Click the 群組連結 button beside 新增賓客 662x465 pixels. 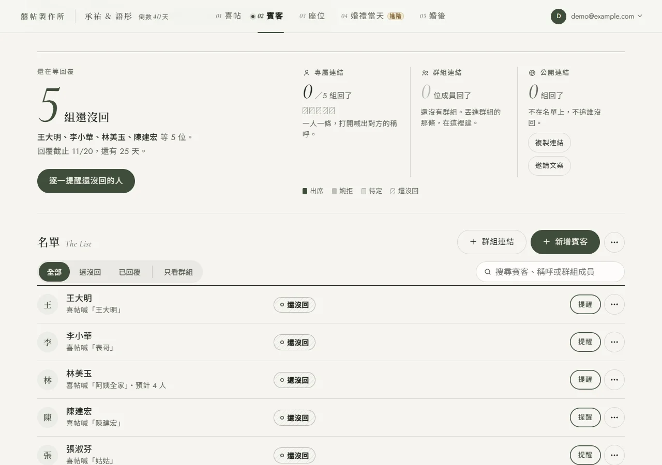pyautogui.click(x=492, y=242)
